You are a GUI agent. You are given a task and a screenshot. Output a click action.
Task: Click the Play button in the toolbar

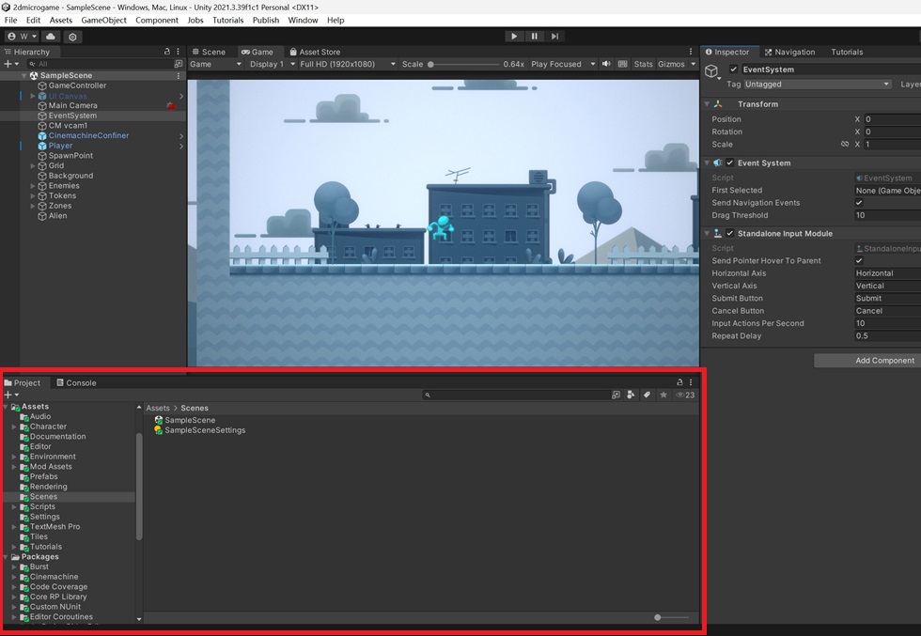tap(514, 37)
